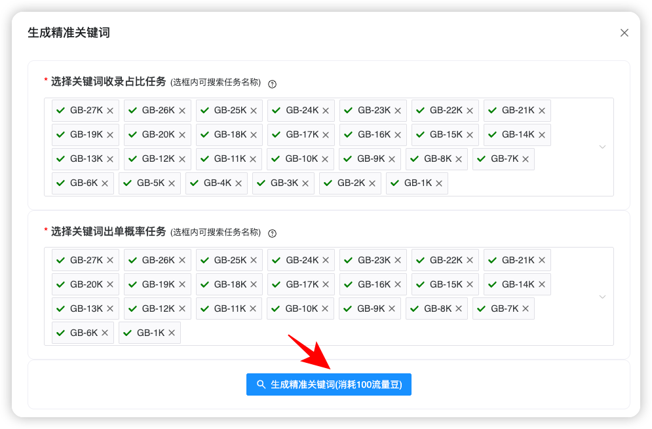The width and height of the screenshot is (652, 429).
Task: Open help icon for 收录占比任务
Action: [x=272, y=84]
